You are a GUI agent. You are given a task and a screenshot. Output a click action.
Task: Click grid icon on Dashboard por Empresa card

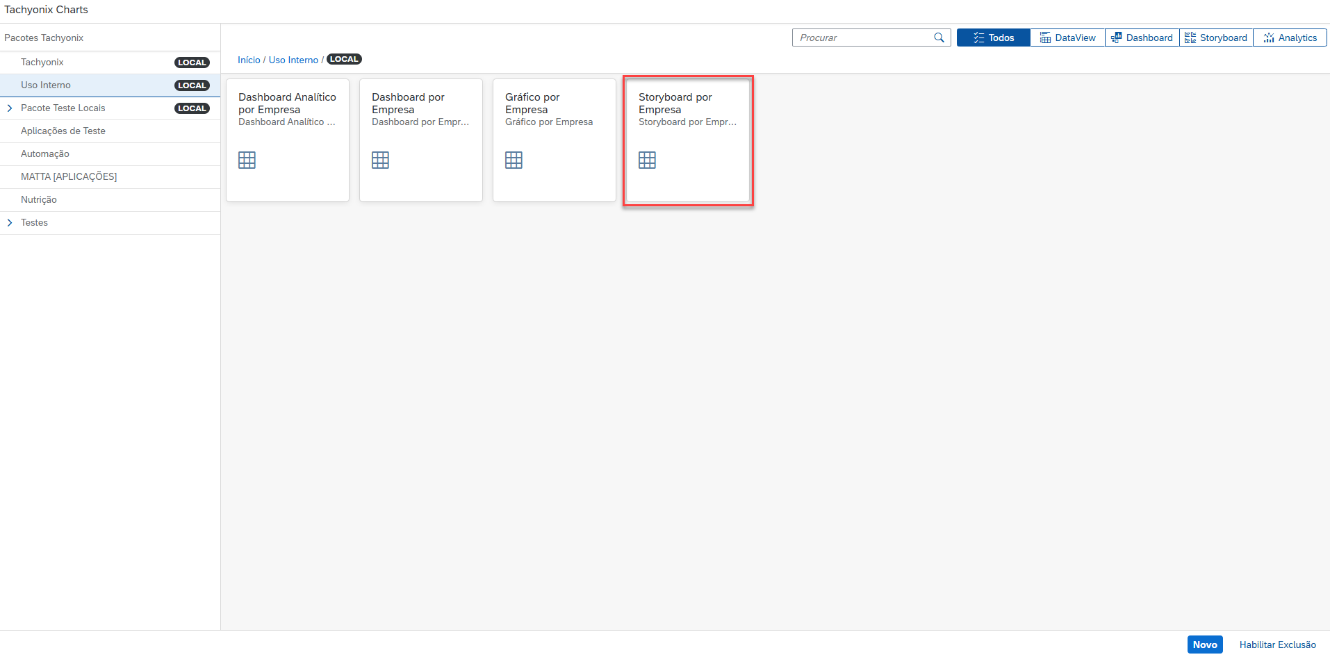click(380, 160)
